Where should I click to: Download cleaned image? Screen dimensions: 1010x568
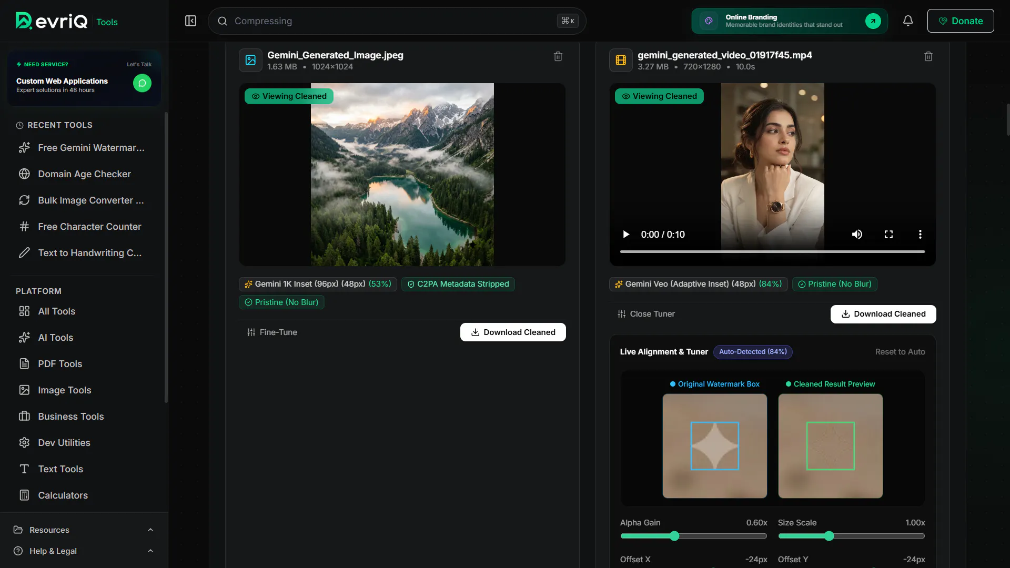513,332
